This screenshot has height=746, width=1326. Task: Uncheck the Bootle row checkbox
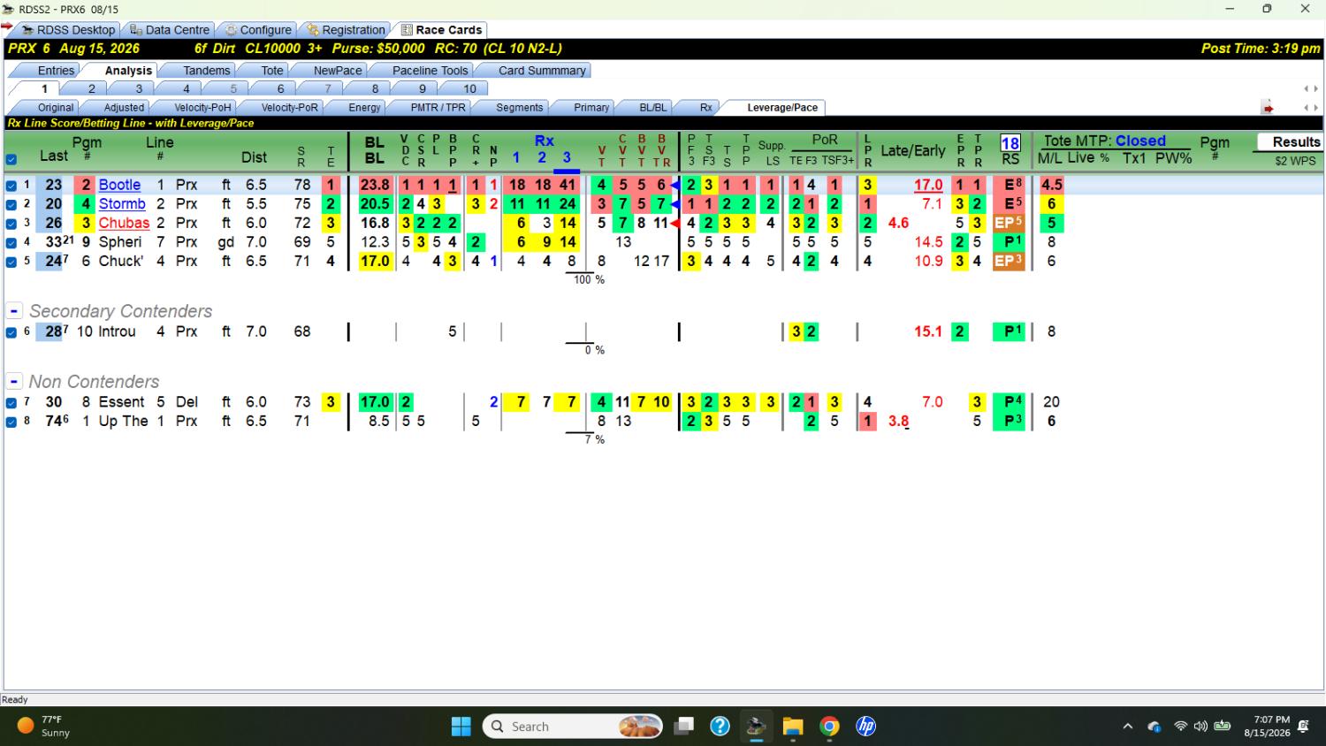tap(11, 186)
